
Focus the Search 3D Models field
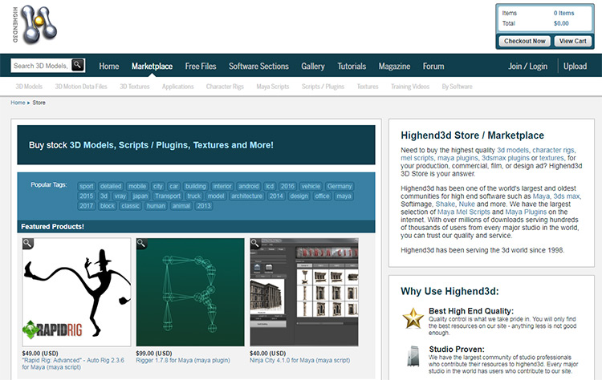[41, 66]
